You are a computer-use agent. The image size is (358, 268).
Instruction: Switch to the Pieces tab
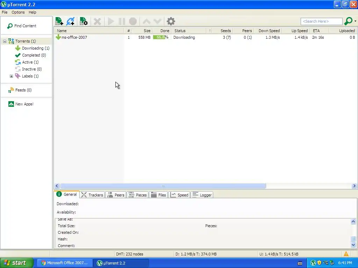coord(138,195)
